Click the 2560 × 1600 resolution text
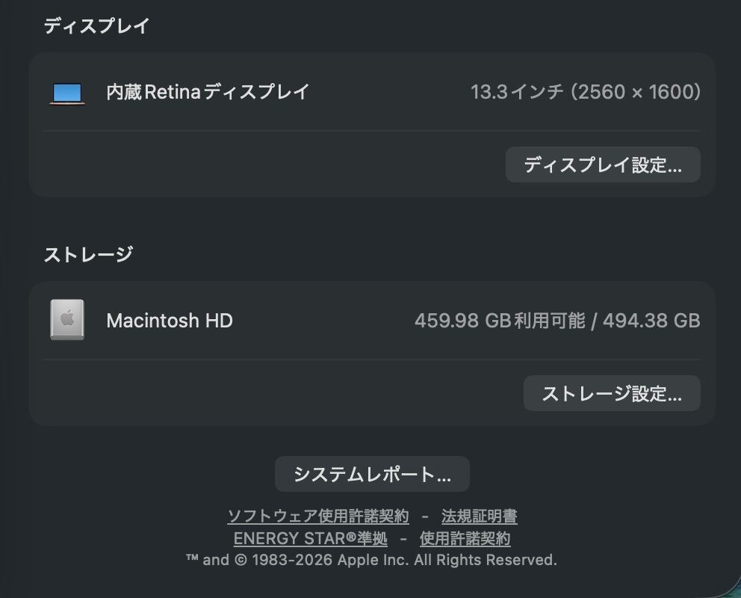 click(x=636, y=93)
